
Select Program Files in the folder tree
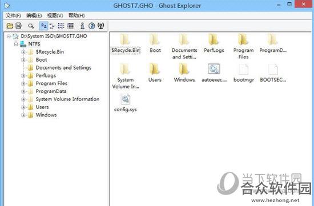(x=51, y=83)
